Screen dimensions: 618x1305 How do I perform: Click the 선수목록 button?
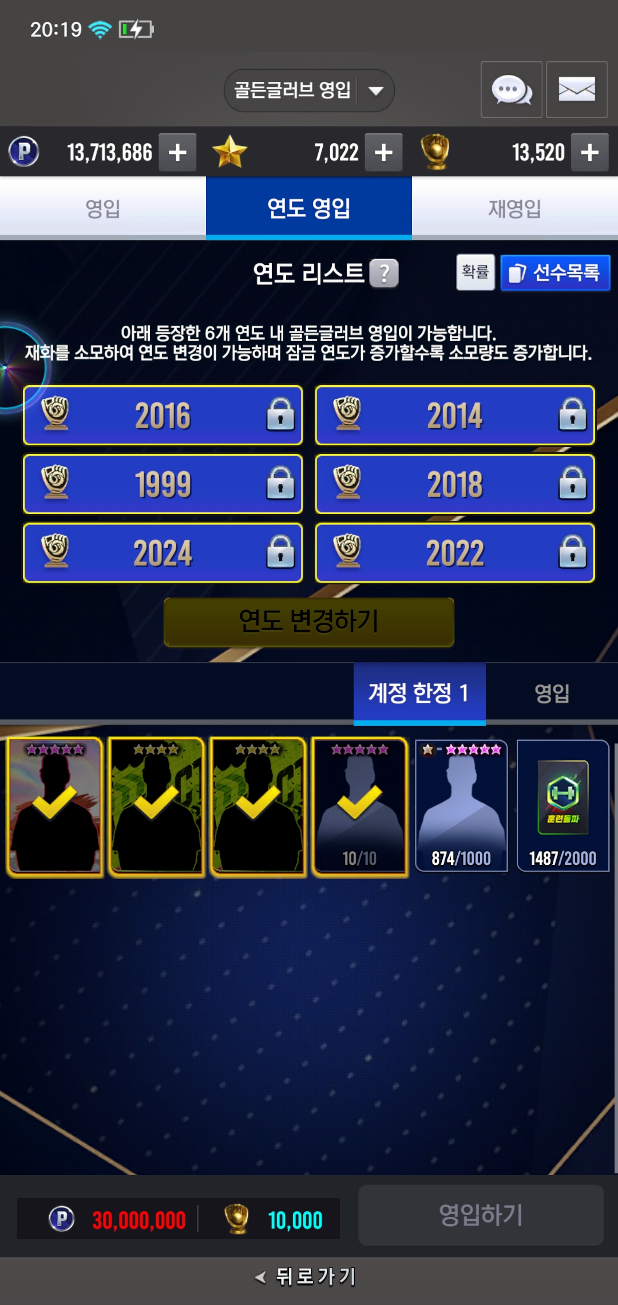555,273
